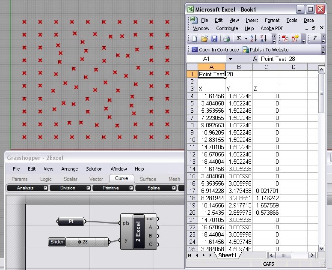Click the out output of 2 Excel component
Screen dimensions: 332x270
151,219
